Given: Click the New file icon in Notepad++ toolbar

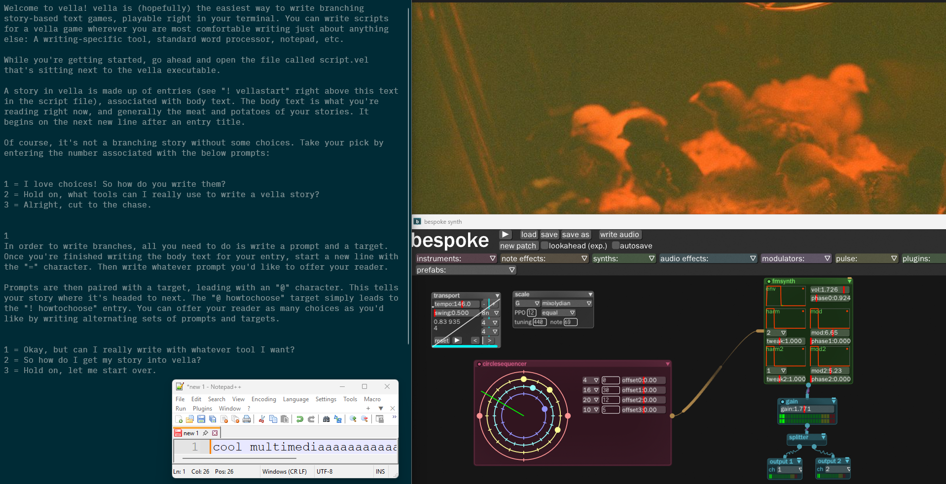Looking at the screenshot, I should coord(179,419).
